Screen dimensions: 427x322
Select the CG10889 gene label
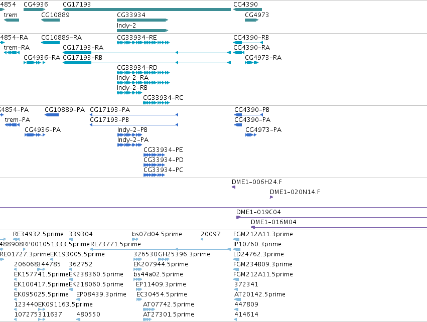point(55,15)
